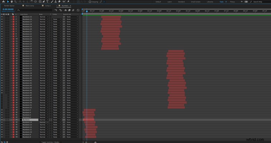Image resolution: width=271 pixels, height=143 pixels.
Task: Select the Clone Stamp tool
Action: (x=56, y=1)
